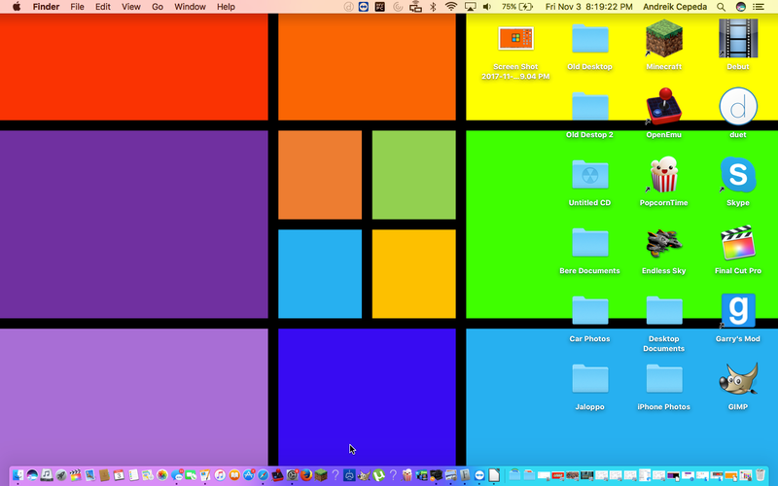The height and width of the screenshot is (486, 778).
Task: Open the Debut desktop icon
Action: [738, 39]
